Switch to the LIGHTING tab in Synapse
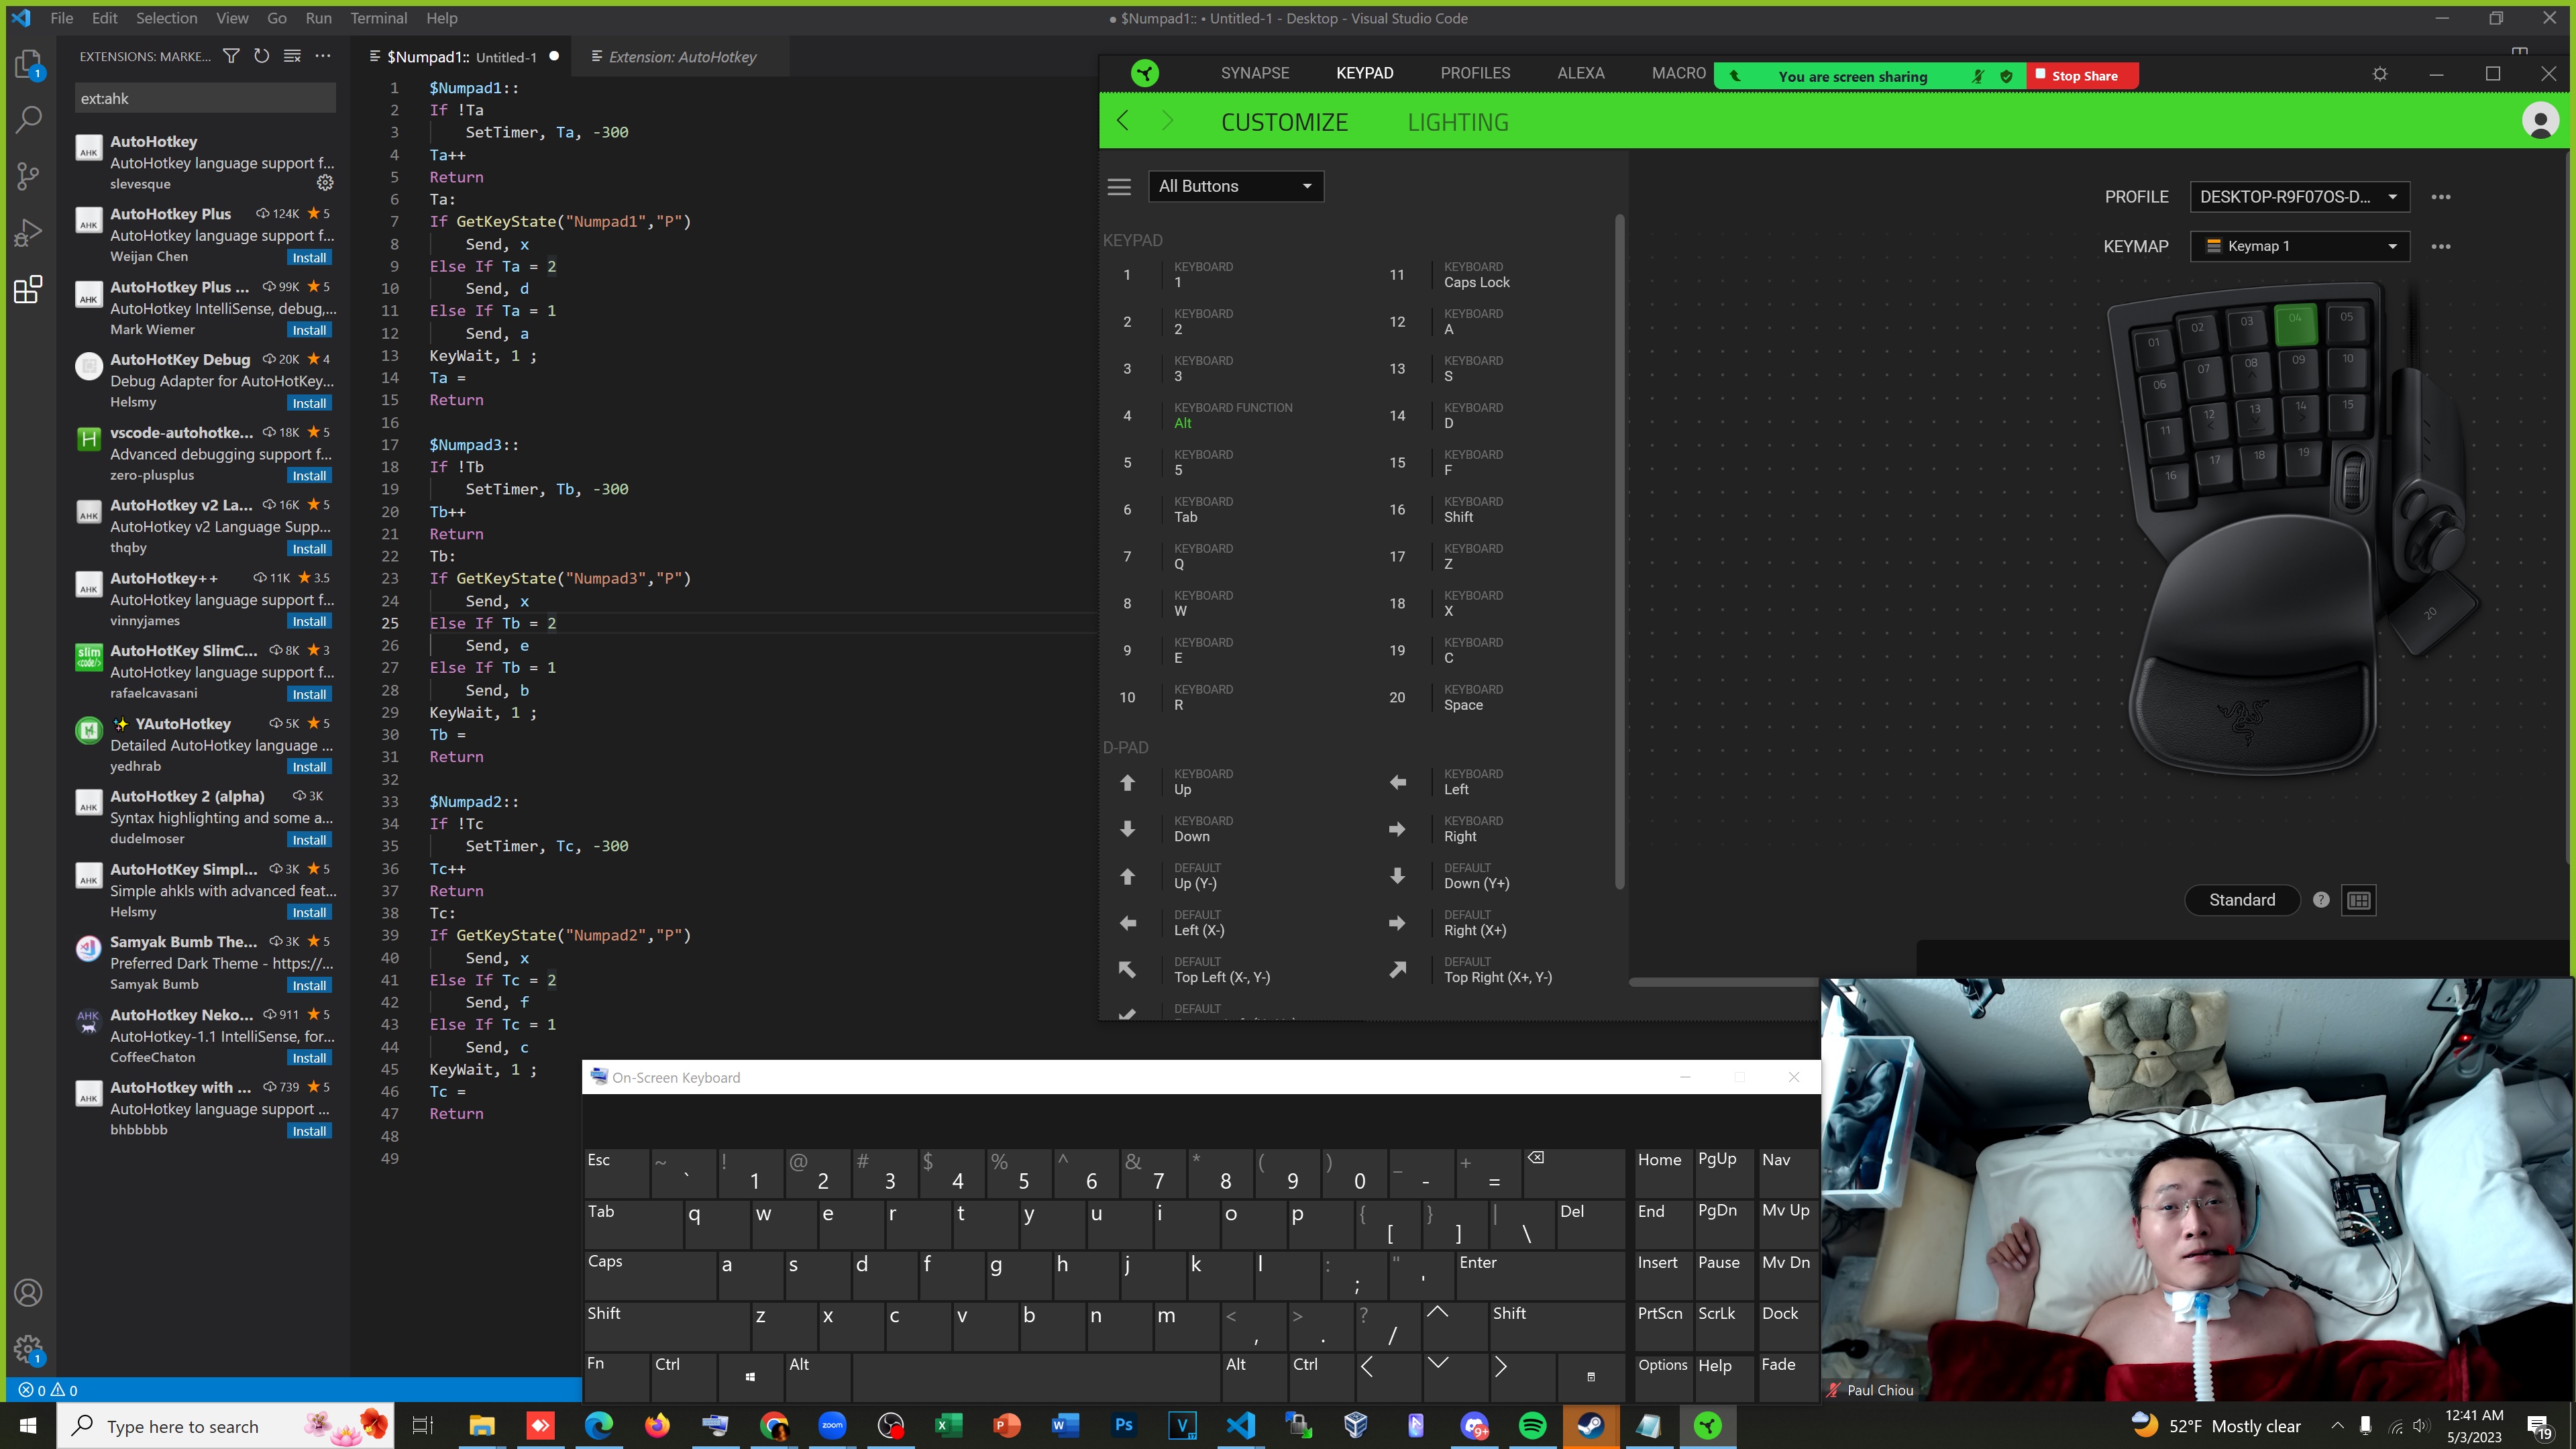Viewport: 2576px width, 1449px height. coord(1458,121)
